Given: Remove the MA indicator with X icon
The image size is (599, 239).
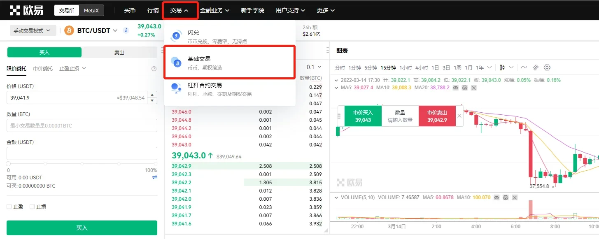Looking at the screenshot, I should click(474, 88).
